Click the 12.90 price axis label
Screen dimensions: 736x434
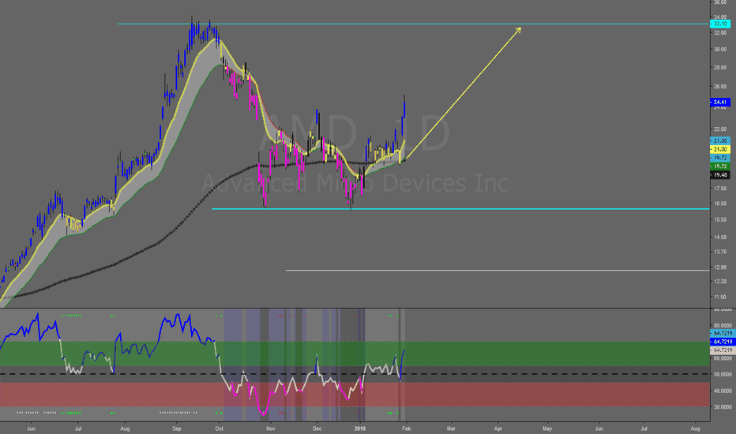[x=720, y=268]
